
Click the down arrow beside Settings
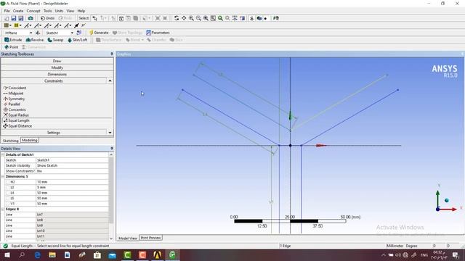[110, 133]
